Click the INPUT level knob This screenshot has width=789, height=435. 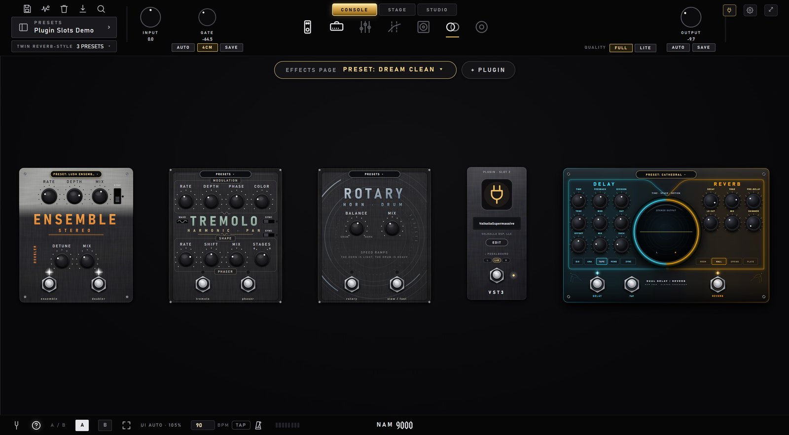pos(150,17)
